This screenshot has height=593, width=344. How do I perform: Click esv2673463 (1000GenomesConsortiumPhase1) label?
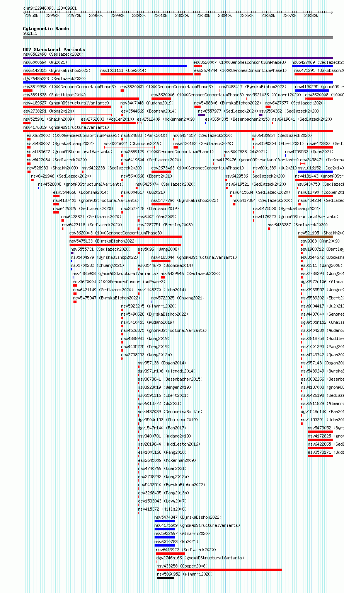point(198,168)
